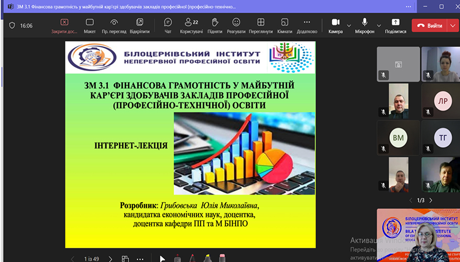Select the yellow highlighter tool
Viewport: 460px width, 262px height.
coord(207,258)
